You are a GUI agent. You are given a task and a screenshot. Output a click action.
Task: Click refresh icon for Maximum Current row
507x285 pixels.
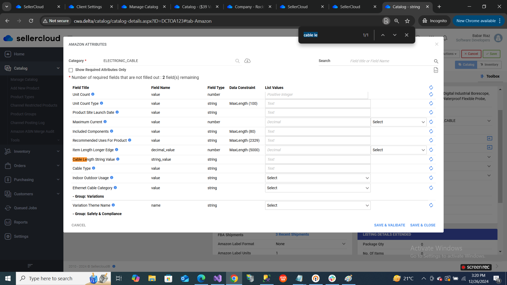(431, 122)
